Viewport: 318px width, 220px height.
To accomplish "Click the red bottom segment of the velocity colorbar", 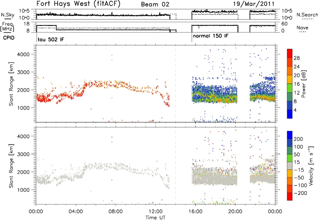I will pyautogui.click(x=290, y=197).
